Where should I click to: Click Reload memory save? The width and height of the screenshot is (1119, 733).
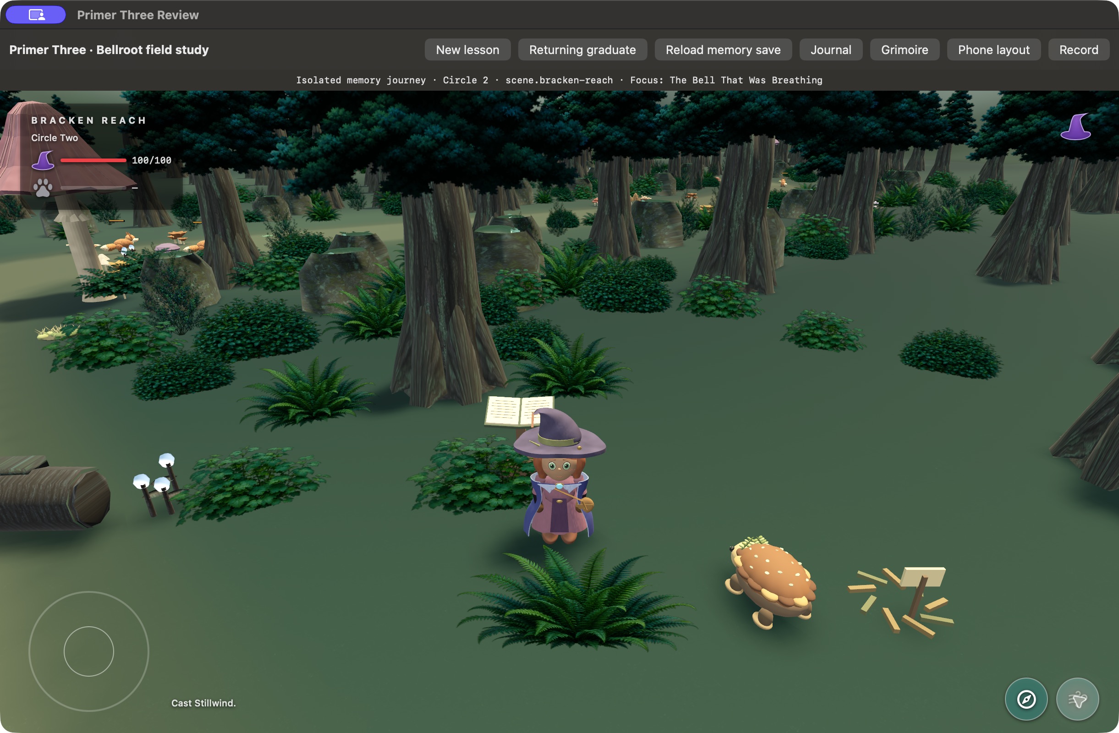click(x=723, y=49)
